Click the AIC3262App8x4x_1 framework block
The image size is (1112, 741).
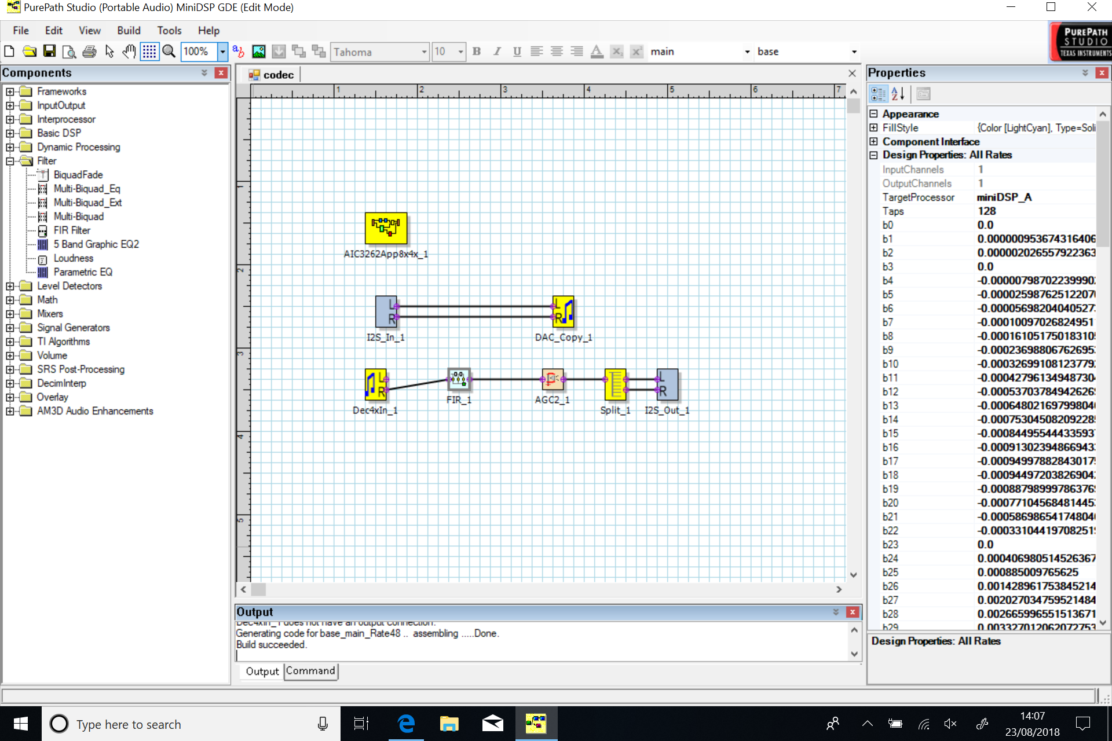386,228
